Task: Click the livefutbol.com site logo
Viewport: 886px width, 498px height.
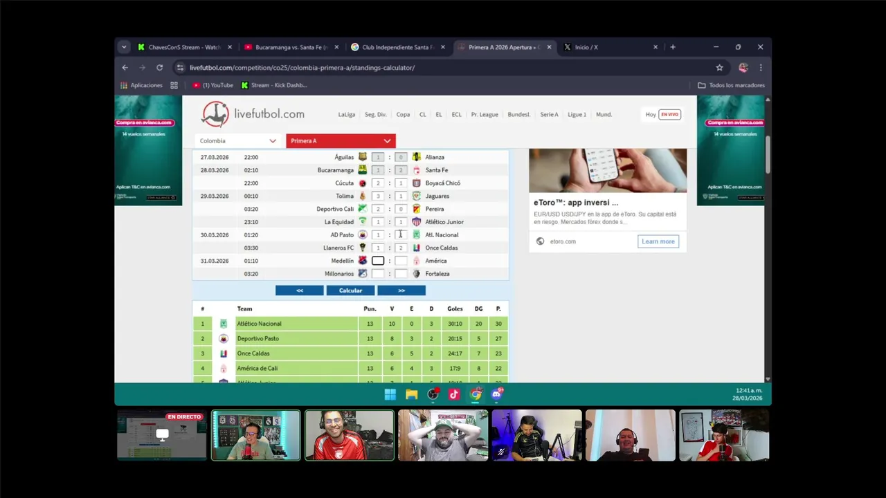Action: pos(253,114)
